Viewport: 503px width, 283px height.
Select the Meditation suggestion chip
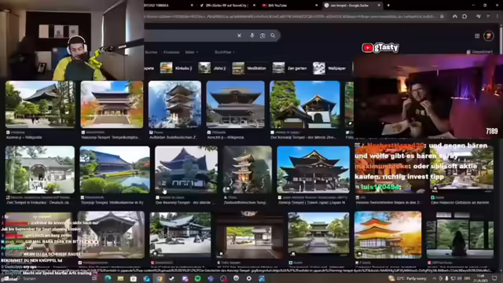[x=249, y=68]
